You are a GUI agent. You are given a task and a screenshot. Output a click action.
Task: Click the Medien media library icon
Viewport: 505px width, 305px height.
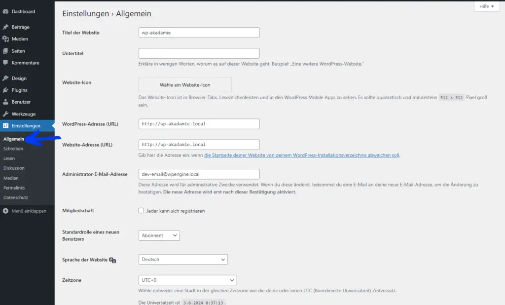(5, 39)
